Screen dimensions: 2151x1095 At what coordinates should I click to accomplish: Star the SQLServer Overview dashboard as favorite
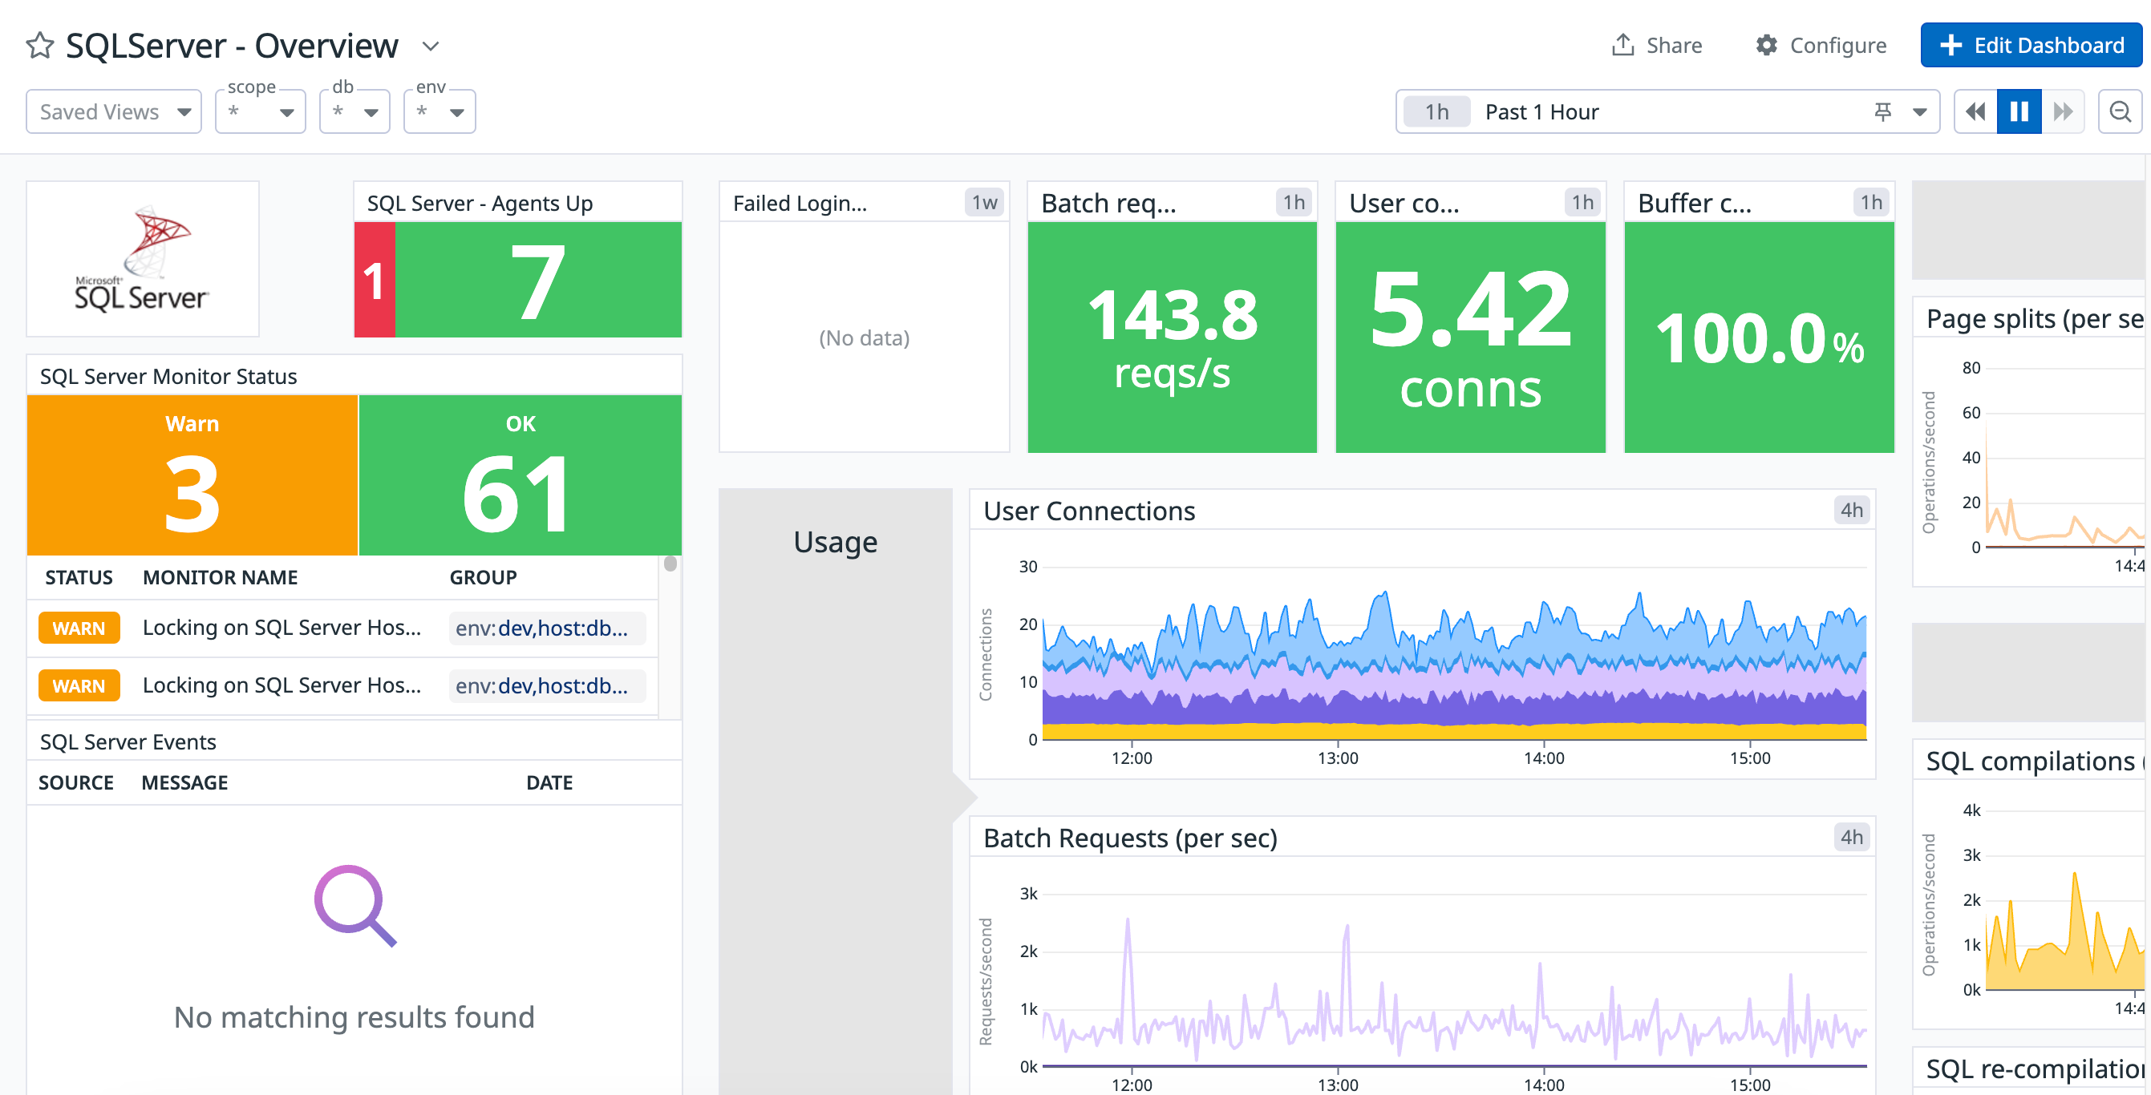(39, 46)
